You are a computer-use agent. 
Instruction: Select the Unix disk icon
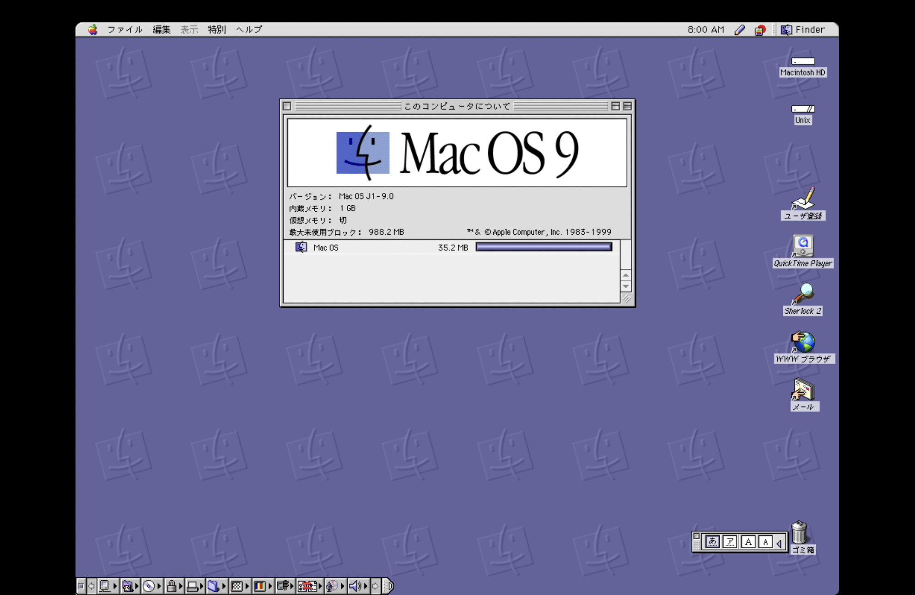803,109
